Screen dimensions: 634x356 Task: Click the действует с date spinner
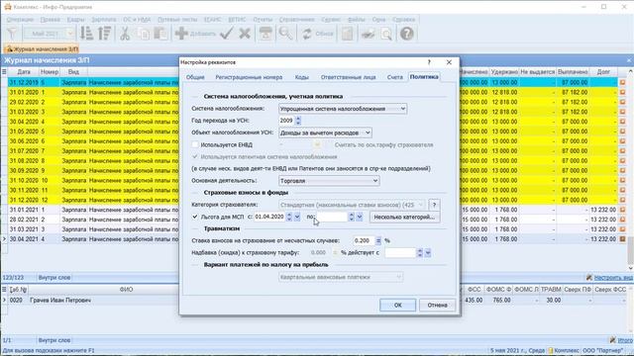click(420, 253)
